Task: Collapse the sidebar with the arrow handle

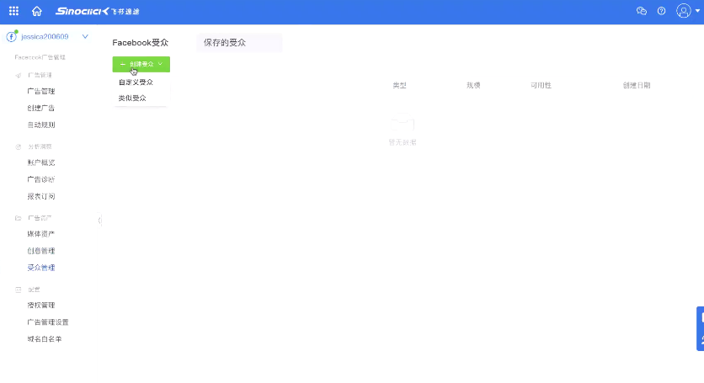Action: [99, 220]
